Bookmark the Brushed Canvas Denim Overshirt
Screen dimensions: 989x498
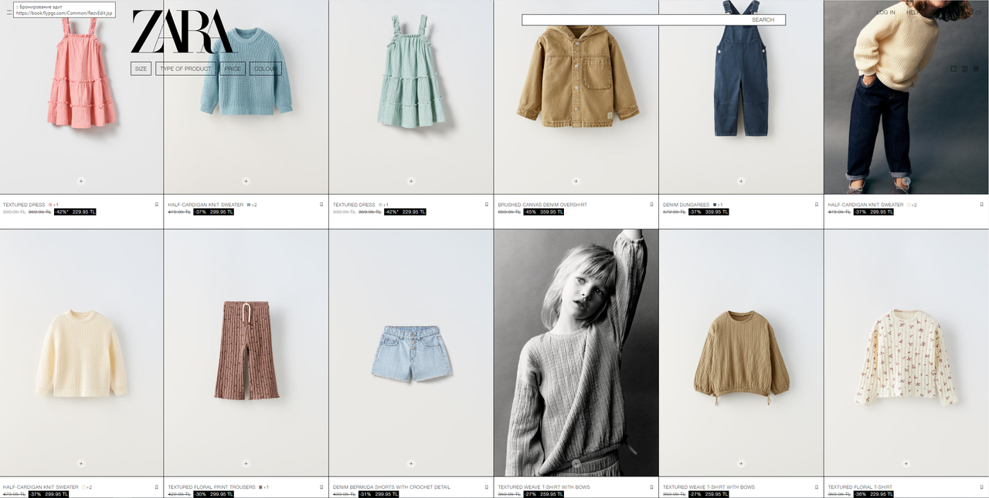651,205
